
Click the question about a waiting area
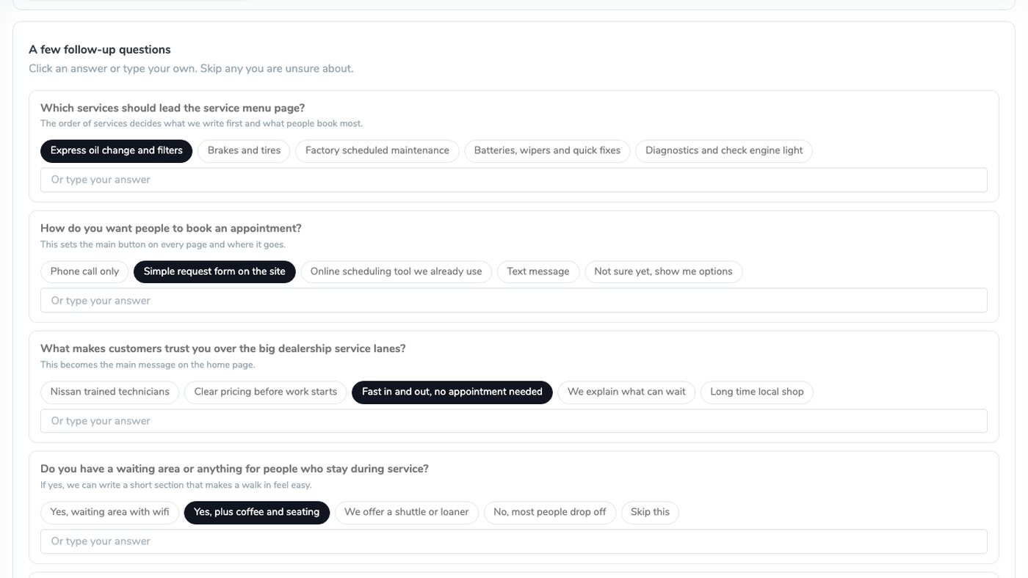pyautogui.click(x=234, y=469)
